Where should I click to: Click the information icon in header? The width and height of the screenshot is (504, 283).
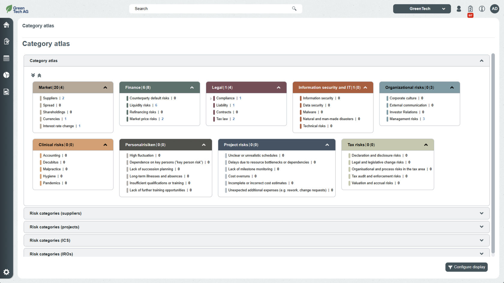tap(482, 9)
